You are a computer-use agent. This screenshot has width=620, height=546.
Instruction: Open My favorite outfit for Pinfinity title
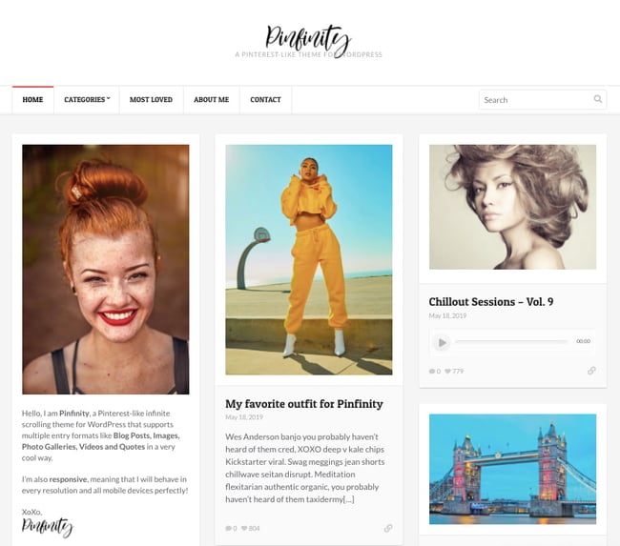click(304, 404)
